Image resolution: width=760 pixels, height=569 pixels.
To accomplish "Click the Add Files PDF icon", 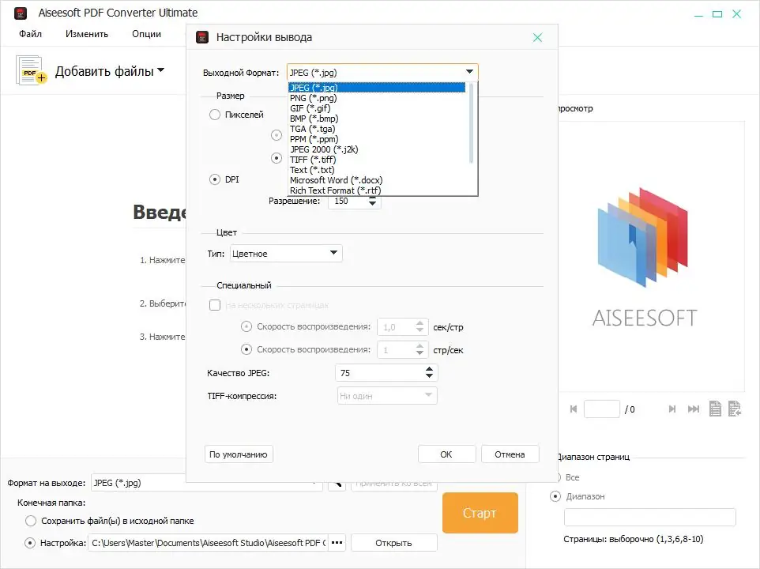I will click(x=31, y=71).
